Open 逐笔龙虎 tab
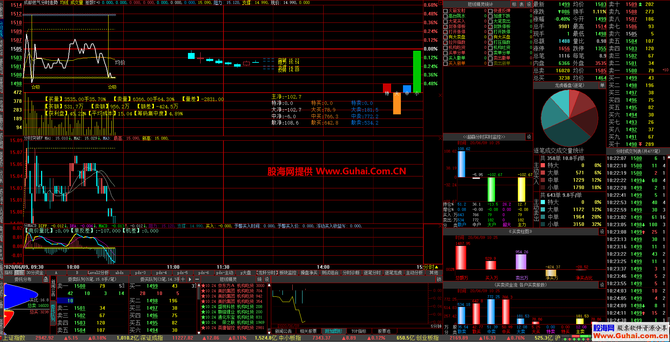670x342 pixels. pyautogui.click(x=393, y=273)
